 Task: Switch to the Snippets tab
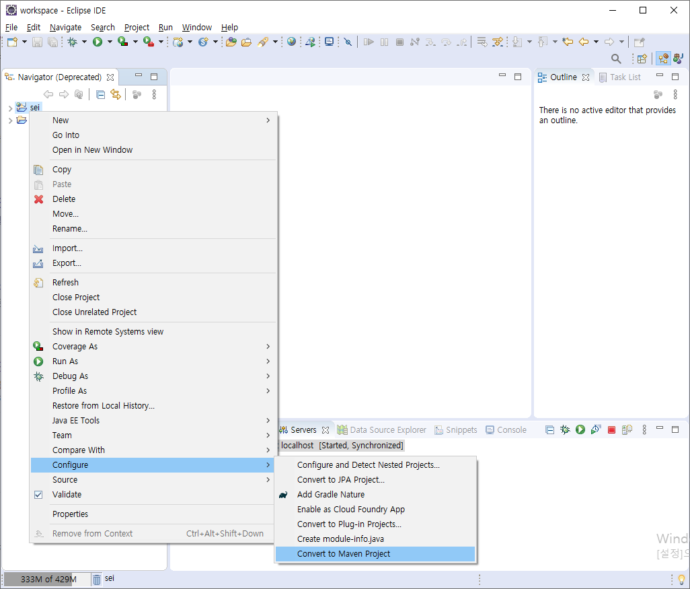click(456, 430)
